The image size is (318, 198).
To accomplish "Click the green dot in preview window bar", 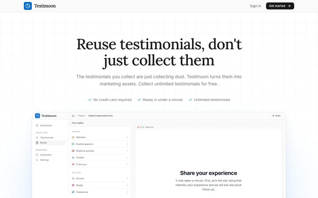I will 143,127.
